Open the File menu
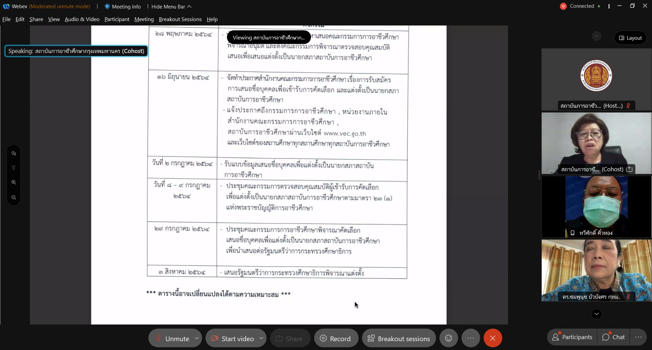652x350 pixels. 6,19
